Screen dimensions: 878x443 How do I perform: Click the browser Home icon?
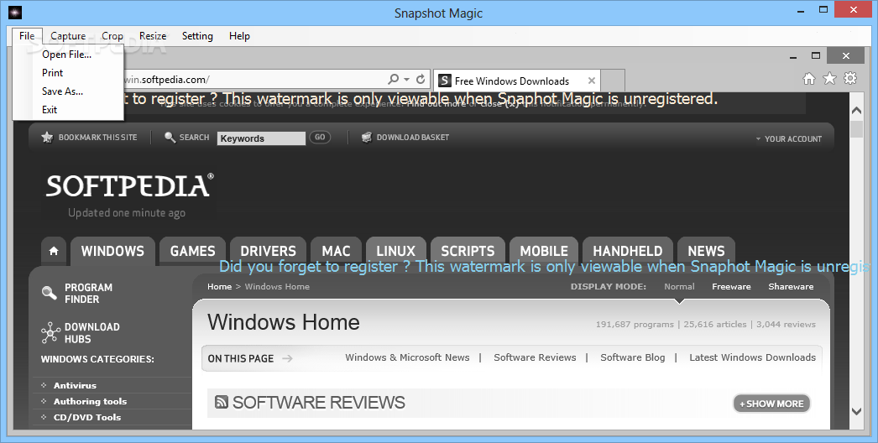[809, 79]
